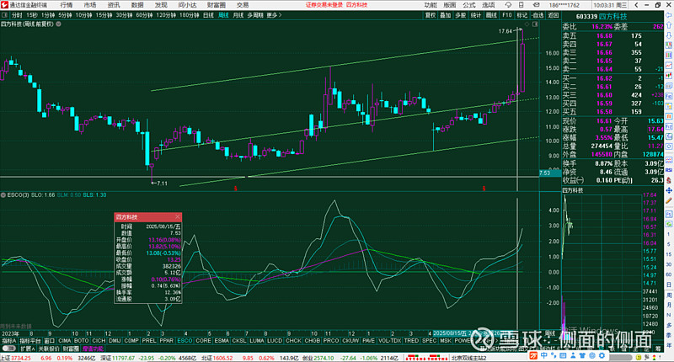Switch to the 30分钟 period tab
Viewport: 674px width, 362px height.
point(124,15)
